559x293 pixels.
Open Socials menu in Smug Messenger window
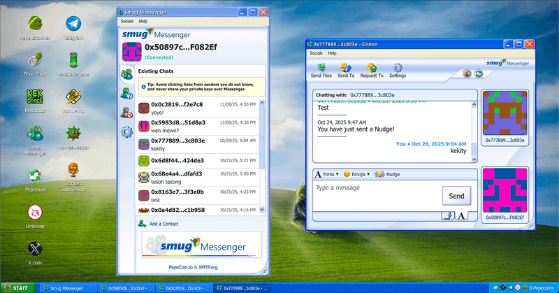127,22
